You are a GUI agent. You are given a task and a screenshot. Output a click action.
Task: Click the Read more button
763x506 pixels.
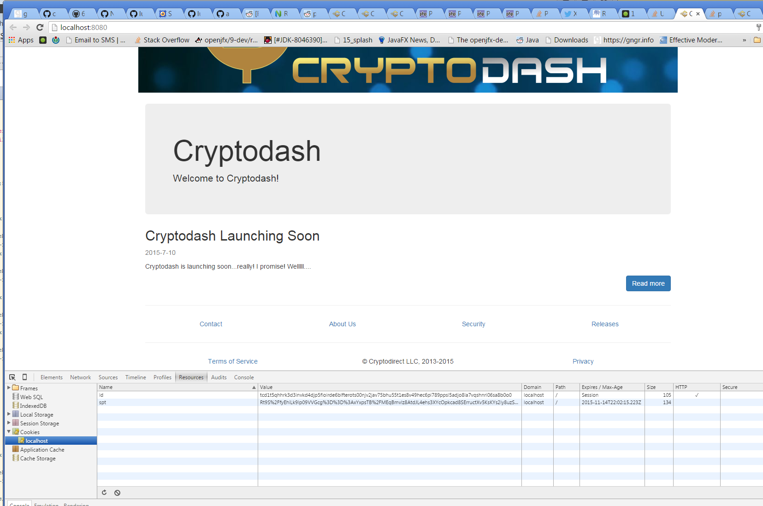[648, 283]
